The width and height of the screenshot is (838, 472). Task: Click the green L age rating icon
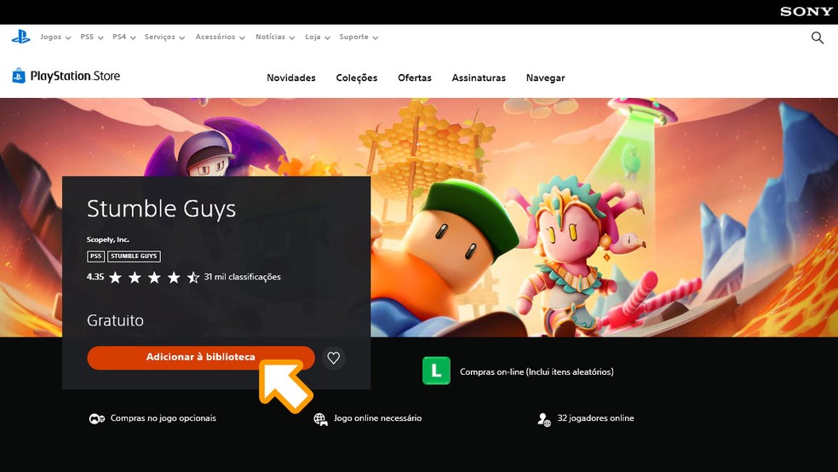coord(436,371)
